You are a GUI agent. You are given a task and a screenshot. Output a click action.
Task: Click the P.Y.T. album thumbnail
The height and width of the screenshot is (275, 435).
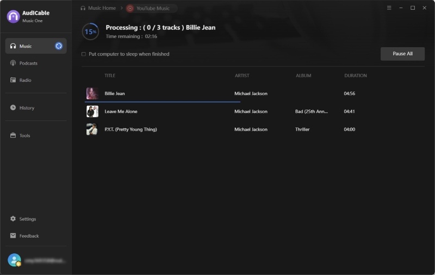click(x=92, y=129)
